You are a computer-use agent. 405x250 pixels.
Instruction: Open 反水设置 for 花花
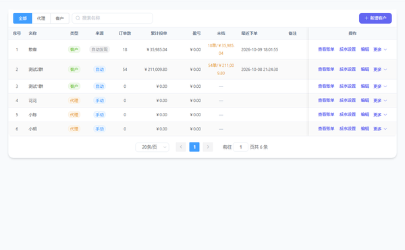click(348, 100)
